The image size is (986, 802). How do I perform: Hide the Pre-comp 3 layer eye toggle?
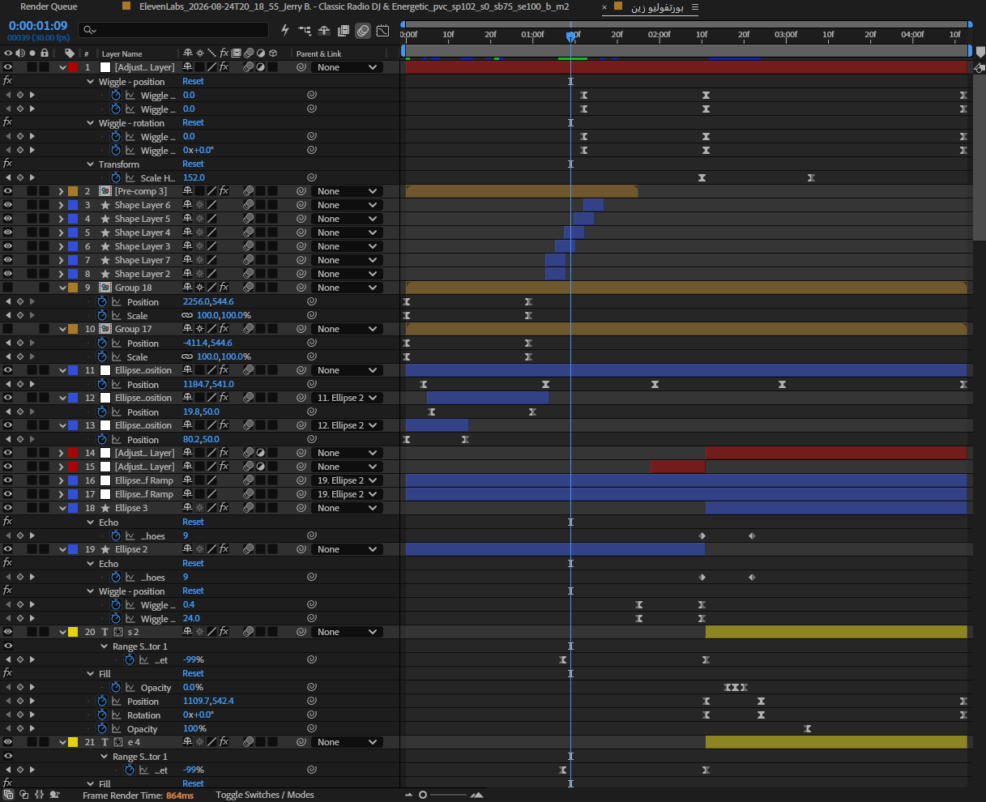pos(8,191)
